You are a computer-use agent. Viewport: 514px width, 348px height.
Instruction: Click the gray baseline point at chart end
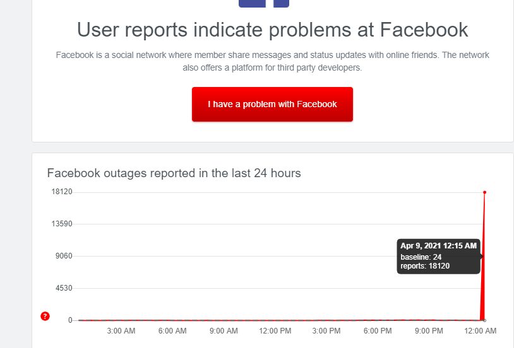click(484, 320)
